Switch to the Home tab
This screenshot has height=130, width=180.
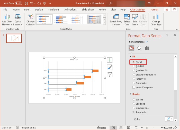click(16, 9)
